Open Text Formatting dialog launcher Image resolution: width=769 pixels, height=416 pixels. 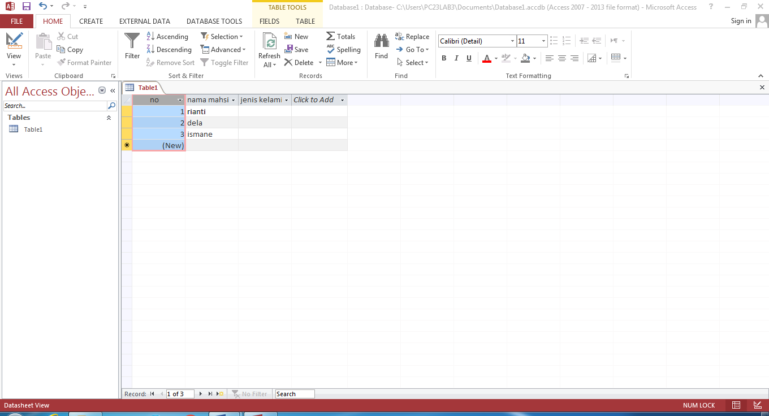[627, 76]
